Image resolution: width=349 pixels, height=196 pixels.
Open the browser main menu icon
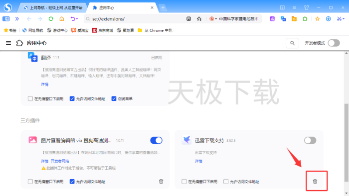[x=294, y=7]
